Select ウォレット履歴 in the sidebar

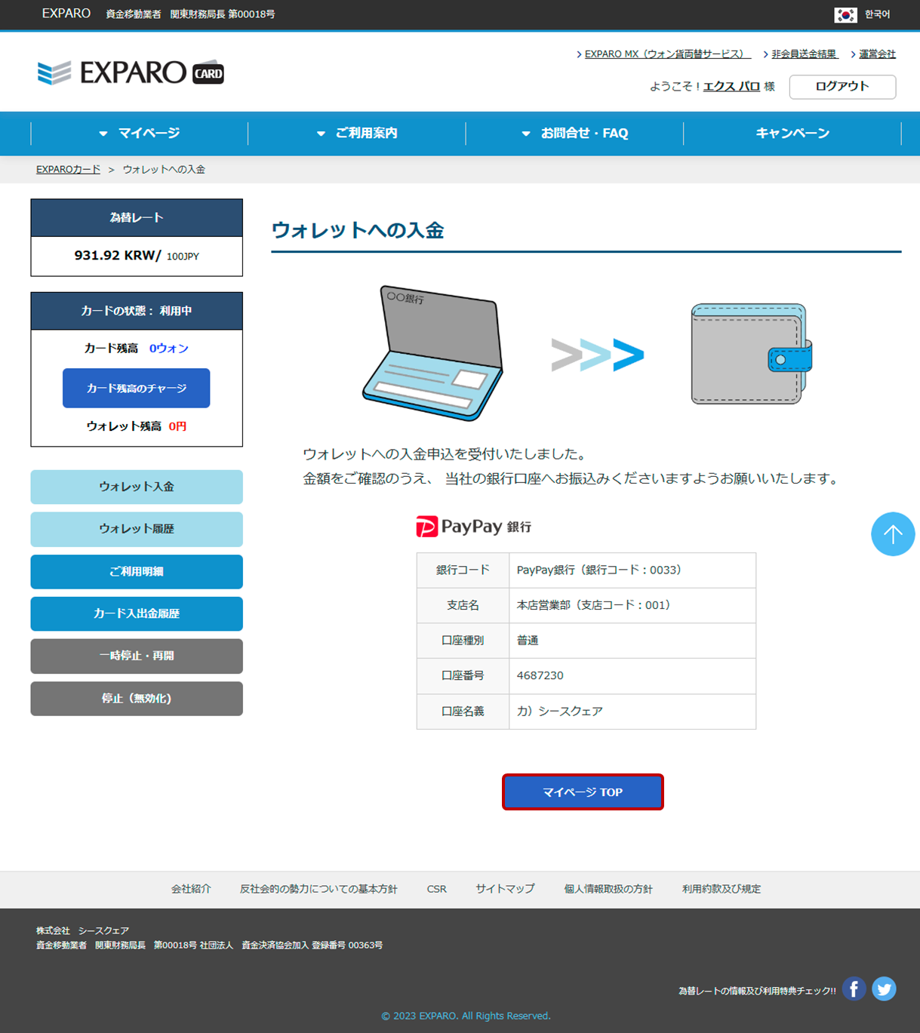[137, 529]
